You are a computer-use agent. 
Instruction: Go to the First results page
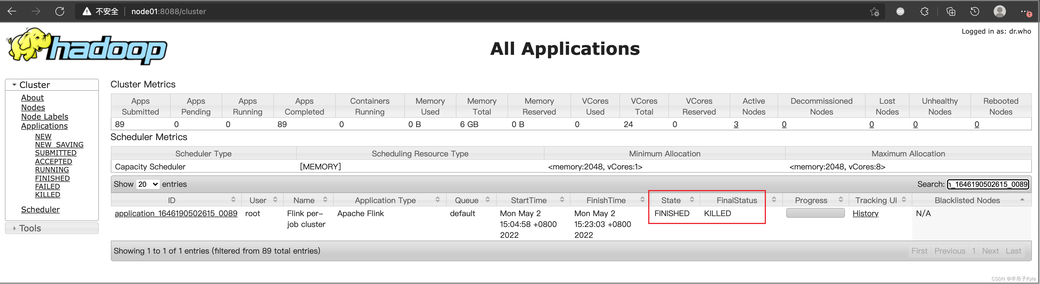(919, 251)
